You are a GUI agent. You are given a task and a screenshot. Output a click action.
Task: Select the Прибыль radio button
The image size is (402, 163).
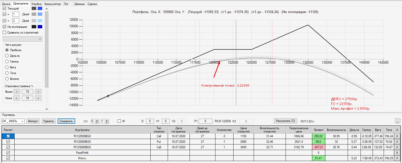(x=7, y=50)
